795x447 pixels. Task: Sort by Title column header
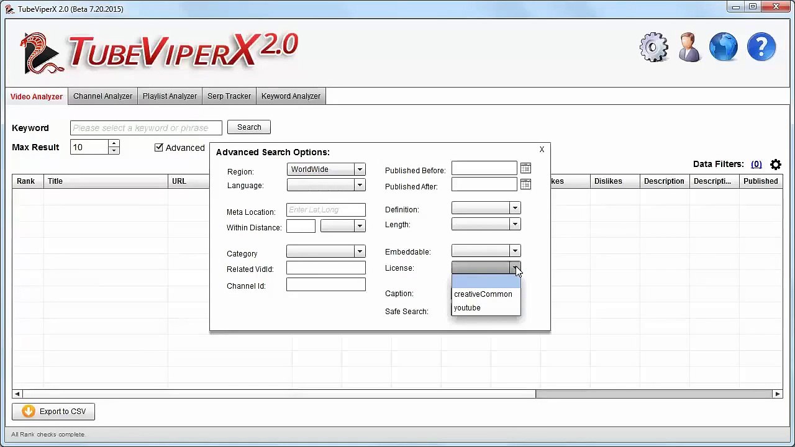point(106,181)
